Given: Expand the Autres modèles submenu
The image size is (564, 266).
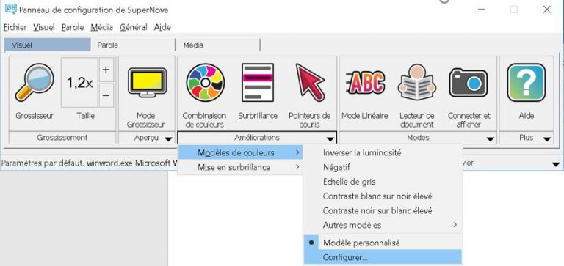Looking at the screenshot, I should pos(383,225).
